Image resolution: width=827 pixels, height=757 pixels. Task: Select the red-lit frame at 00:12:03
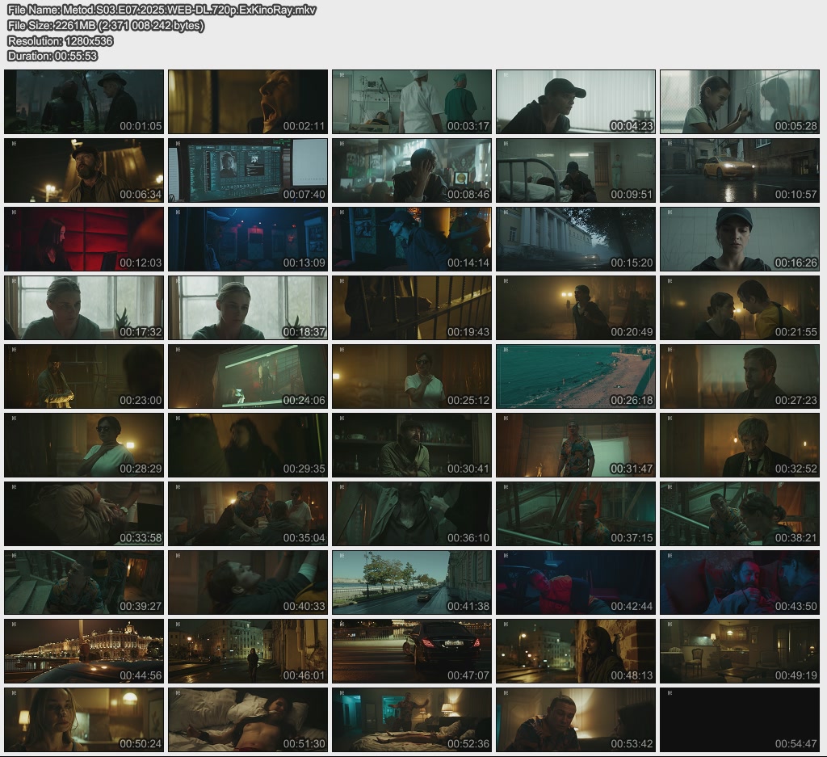click(x=84, y=239)
